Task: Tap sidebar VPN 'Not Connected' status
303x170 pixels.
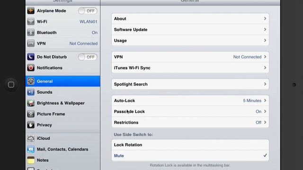Action: pyautogui.click(x=83, y=43)
